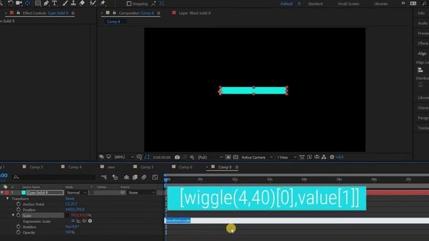Image resolution: width=429 pixels, height=241 pixels.
Task: Switch to Comp 6 timeline tab
Action: pyautogui.click(x=186, y=167)
